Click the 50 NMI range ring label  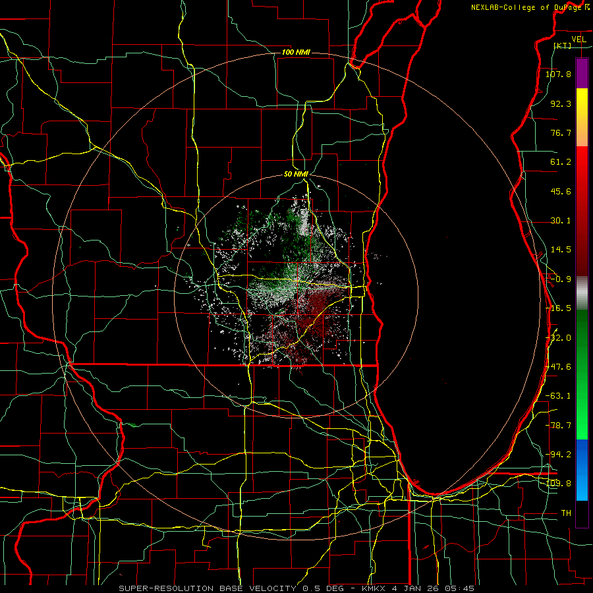(x=296, y=174)
